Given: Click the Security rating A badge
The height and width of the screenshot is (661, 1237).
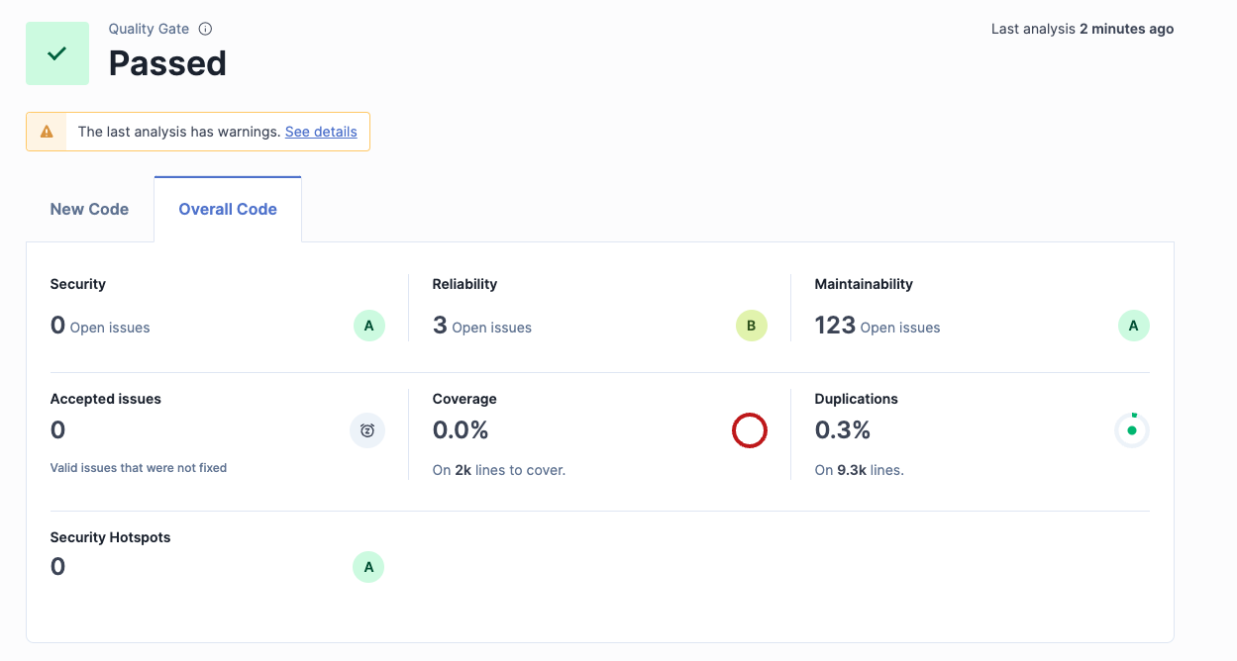Looking at the screenshot, I should (x=369, y=326).
